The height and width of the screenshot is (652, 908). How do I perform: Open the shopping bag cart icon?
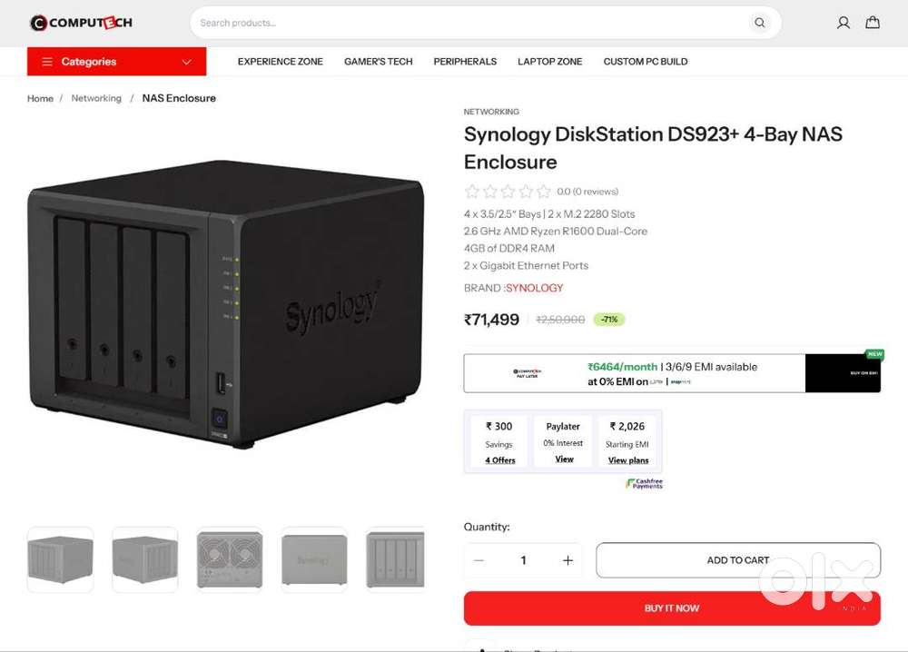point(873,23)
